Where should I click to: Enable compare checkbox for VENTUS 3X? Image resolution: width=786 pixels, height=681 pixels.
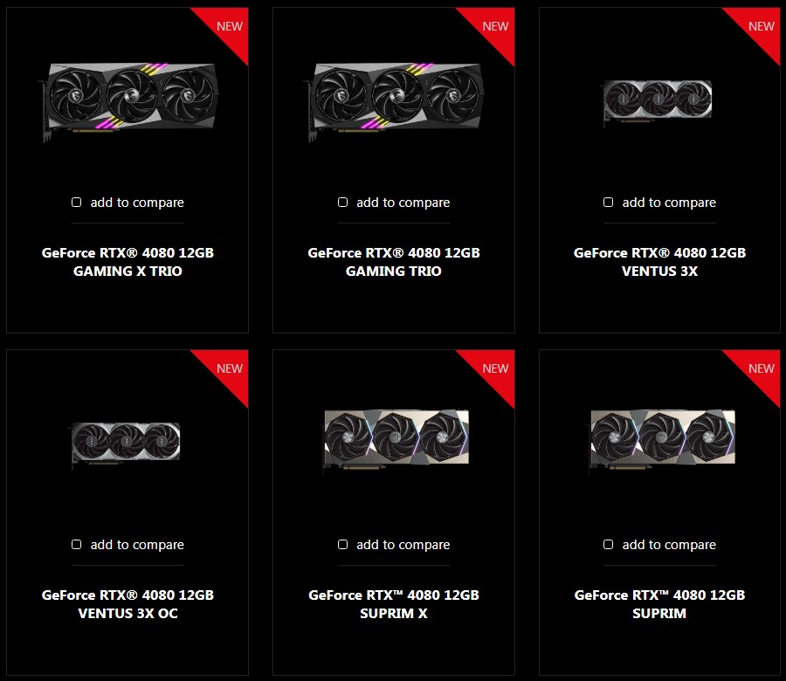[x=608, y=202]
